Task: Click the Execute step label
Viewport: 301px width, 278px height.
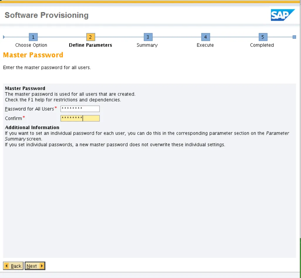Action: tap(205, 45)
